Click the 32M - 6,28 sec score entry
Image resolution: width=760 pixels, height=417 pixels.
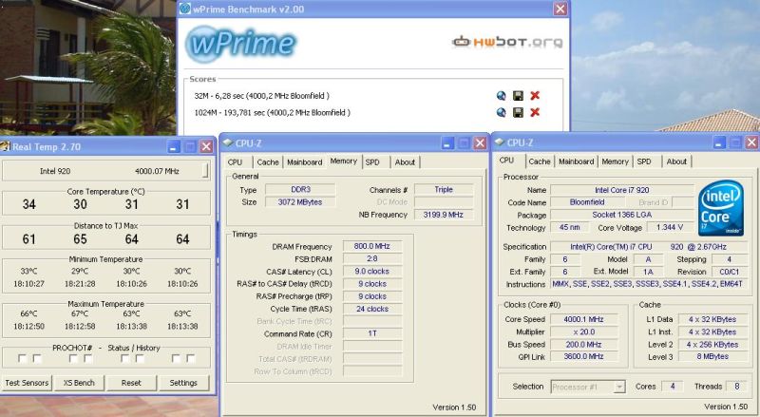click(262, 96)
